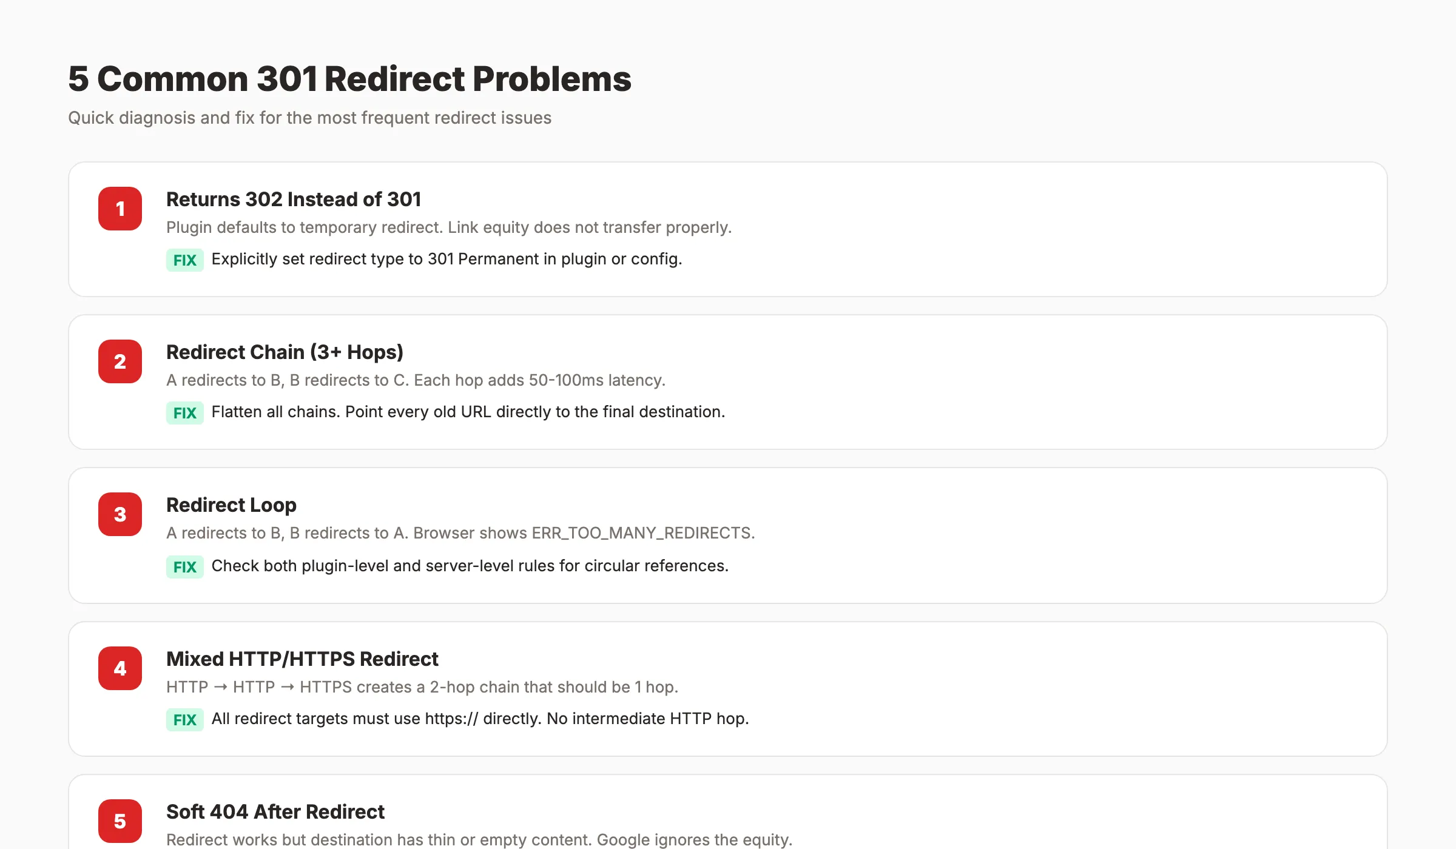The height and width of the screenshot is (849, 1456).
Task: Click the FIX tag under Redirect Loop
Action: (184, 567)
